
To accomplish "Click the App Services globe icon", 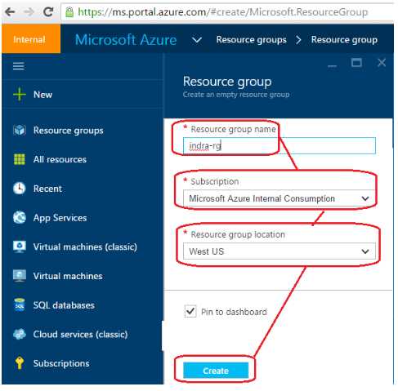I will [x=20, y=217].
